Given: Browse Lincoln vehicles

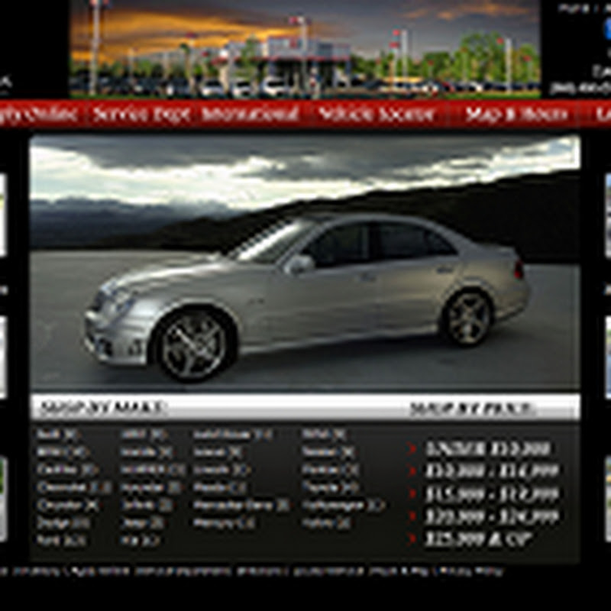Looking at the screenshot, I should point(221,470).
